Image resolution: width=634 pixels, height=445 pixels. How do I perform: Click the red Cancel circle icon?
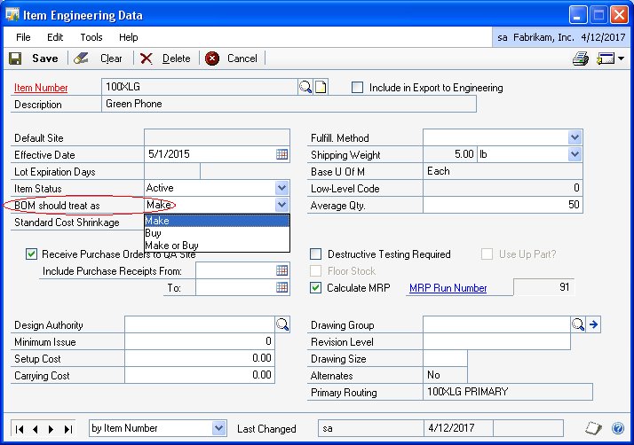[x=212, y=59]
